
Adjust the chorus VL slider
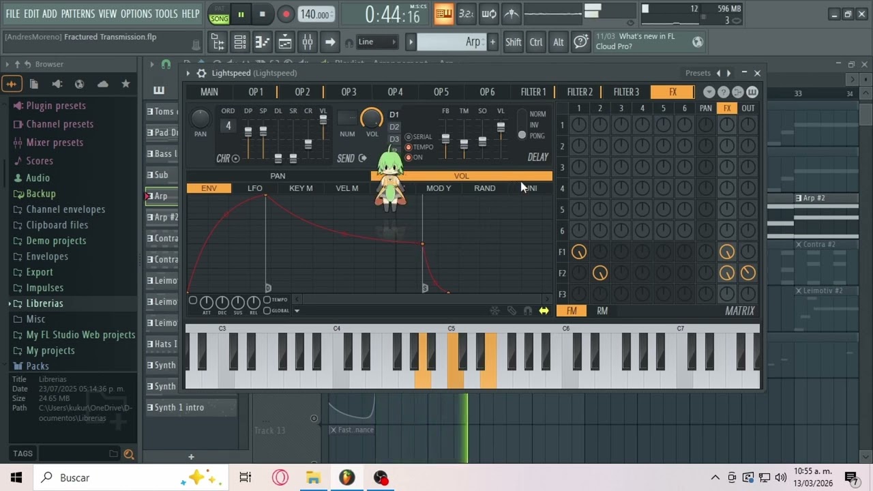point(323,119)
